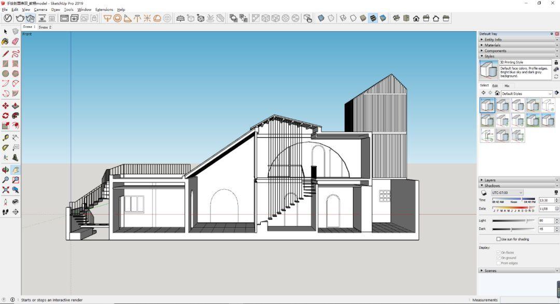The image size is (560, 304).
Task: Expand the Layers panel
Action: point(518,180)
